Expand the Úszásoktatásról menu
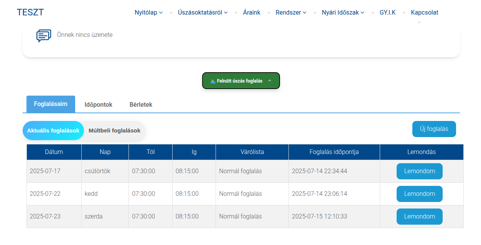The height and width of the screenshot is (245, 481). (x=203, y=13)
